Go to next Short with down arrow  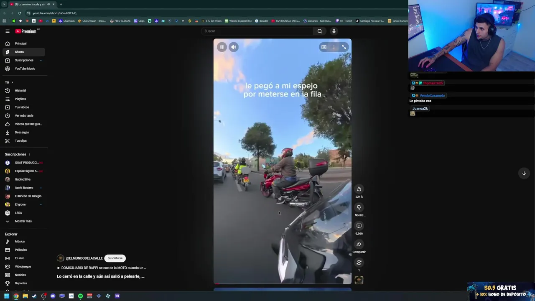[524, 173]
